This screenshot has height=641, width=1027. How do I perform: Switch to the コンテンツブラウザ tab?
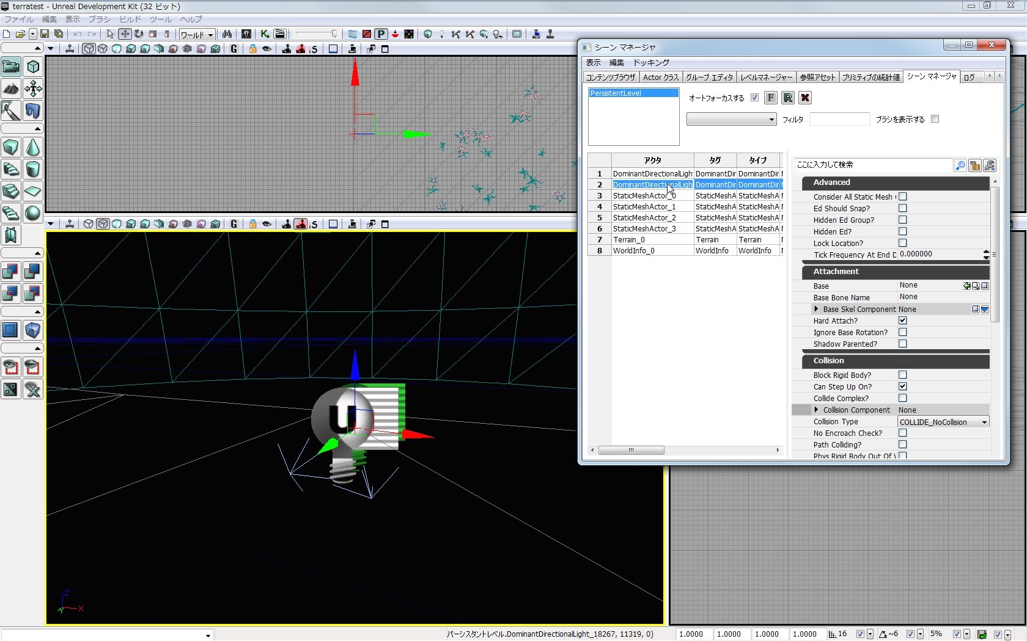(611, 77)
